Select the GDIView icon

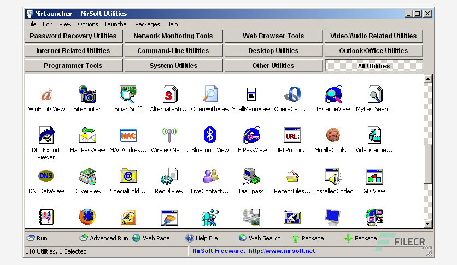pos(374,176)
